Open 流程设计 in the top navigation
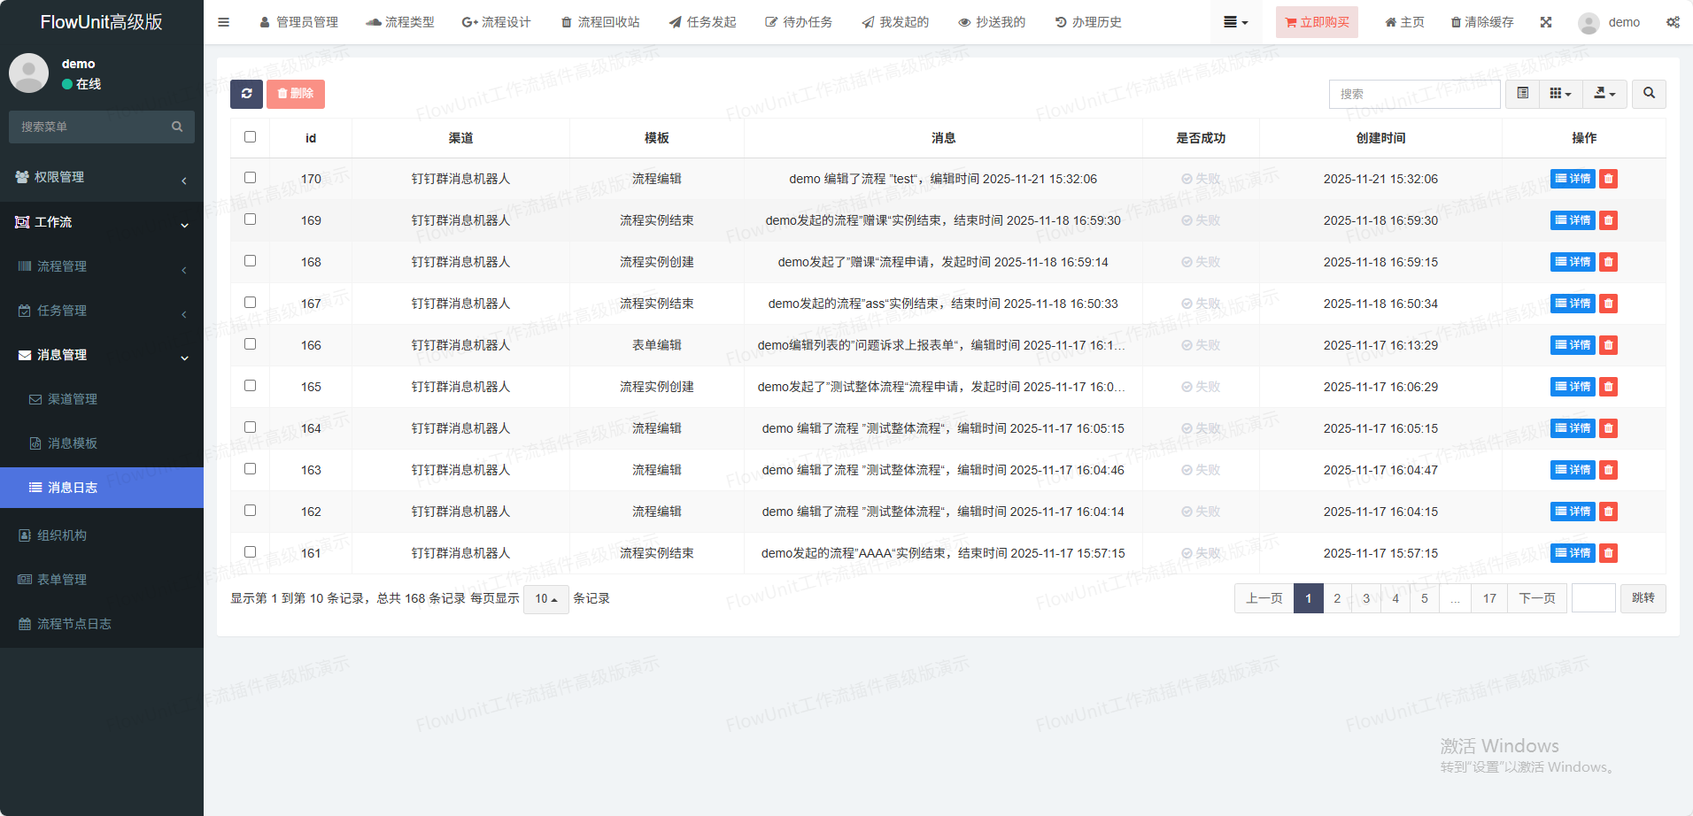 (497, 22)
